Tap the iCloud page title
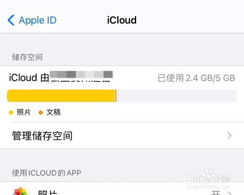 122,20
